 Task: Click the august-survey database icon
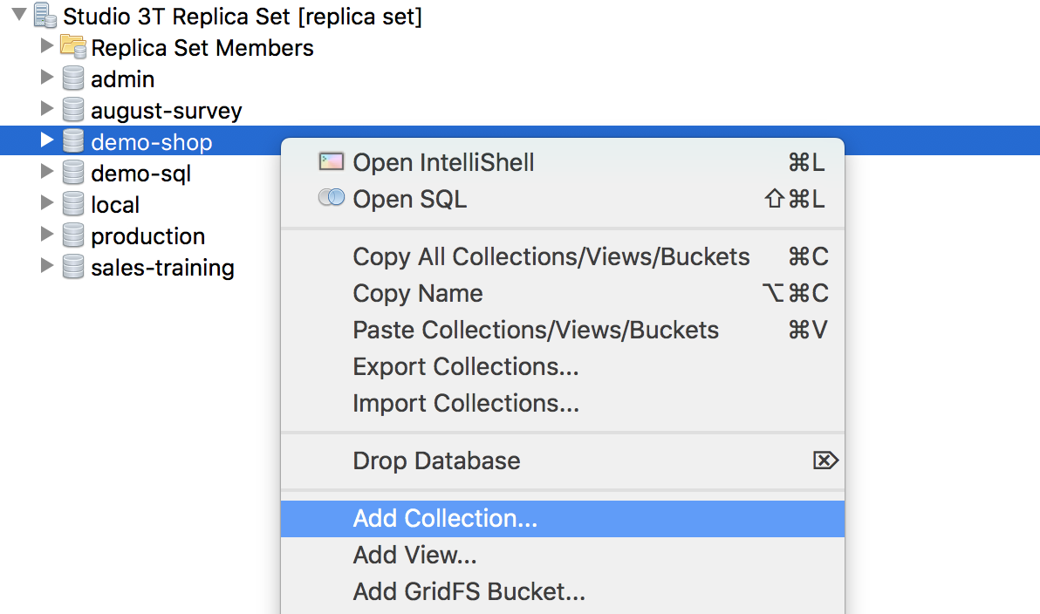click(x=73, y=111)
